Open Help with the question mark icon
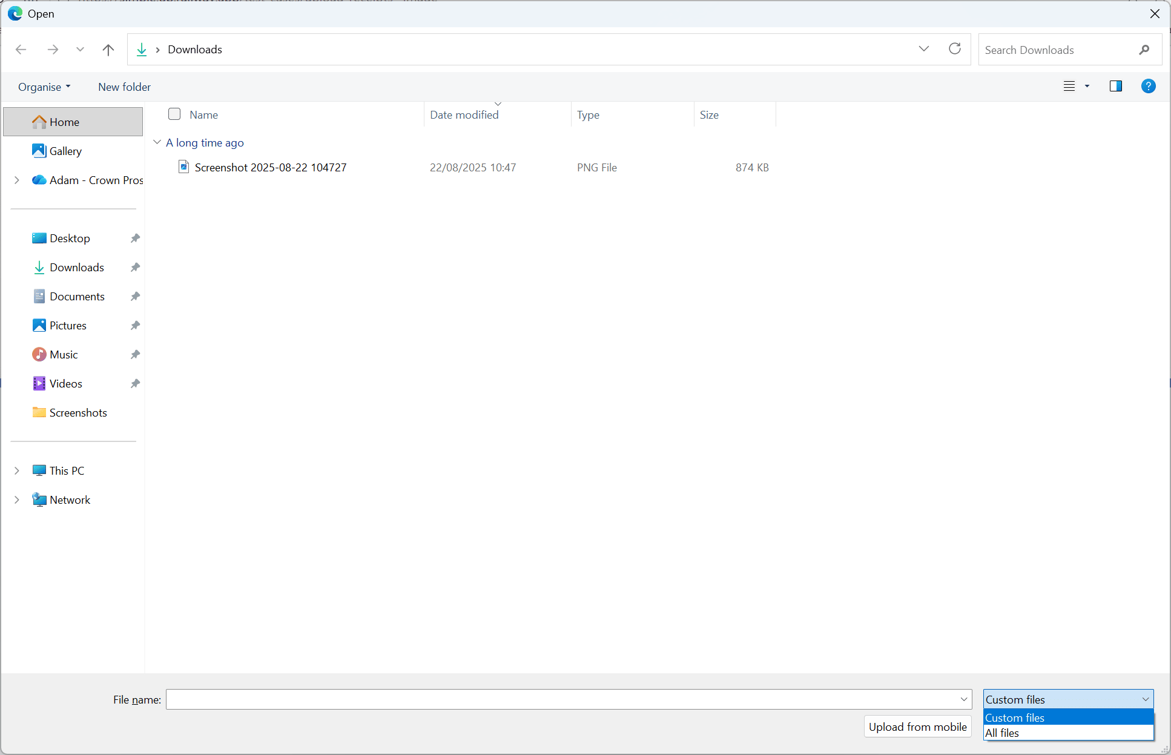Viewport: 1171px width, 755px height. click(1148, 87)
